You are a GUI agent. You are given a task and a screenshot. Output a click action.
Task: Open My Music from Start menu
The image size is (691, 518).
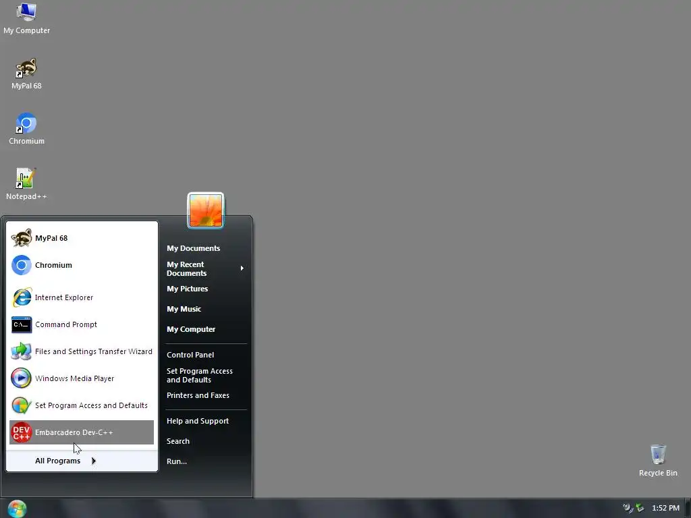click(x=184, y=309)
